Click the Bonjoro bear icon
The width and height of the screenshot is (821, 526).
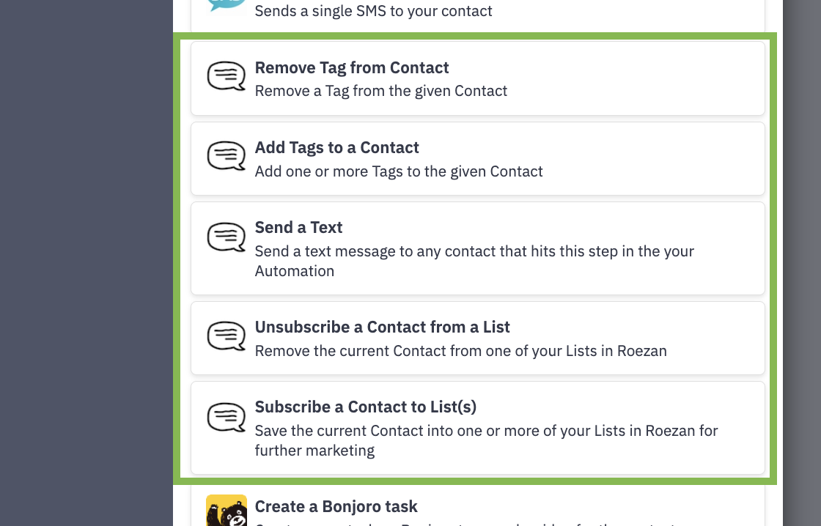(x=226, y=511)
